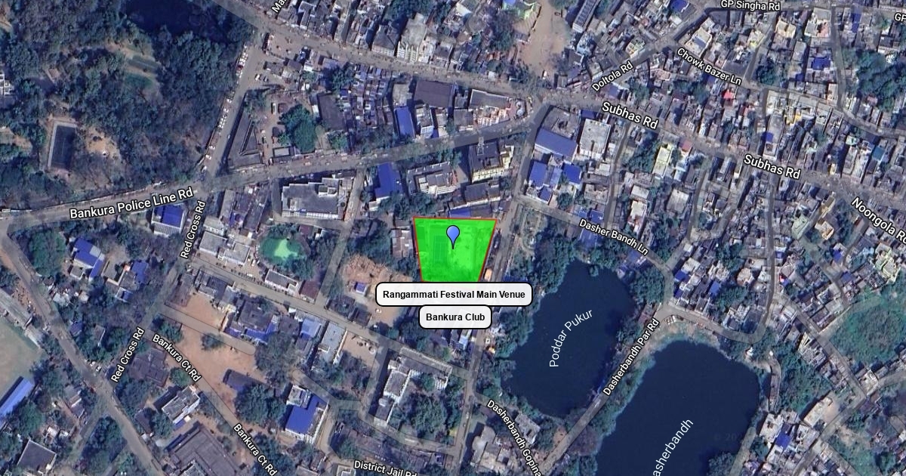Image resolution: width=906 pixels, height=476 pixels.
Task: Click the Dasher Bandh Ln road label
Action: 614,236
